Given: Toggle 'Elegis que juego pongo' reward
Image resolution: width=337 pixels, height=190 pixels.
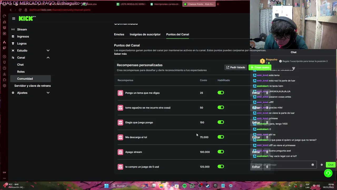Looking at the screenshot, I should pyautogui.click(x=221, y=122).
